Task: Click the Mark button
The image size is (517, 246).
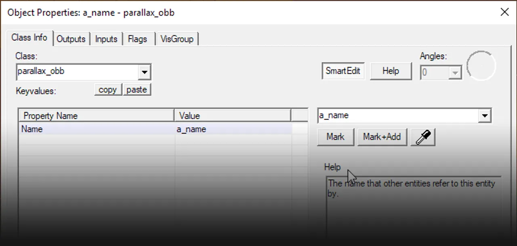Action: [335, 137]
